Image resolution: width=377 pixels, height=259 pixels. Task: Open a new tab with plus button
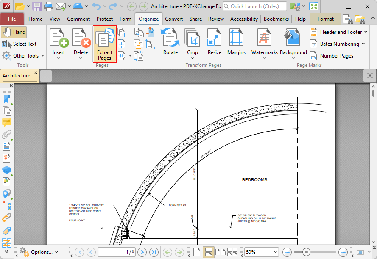click(x=46, y=76)
